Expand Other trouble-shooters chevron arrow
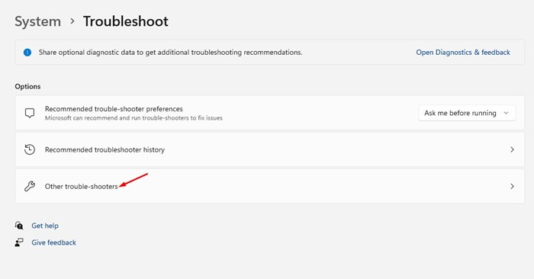 click(512, 187)
